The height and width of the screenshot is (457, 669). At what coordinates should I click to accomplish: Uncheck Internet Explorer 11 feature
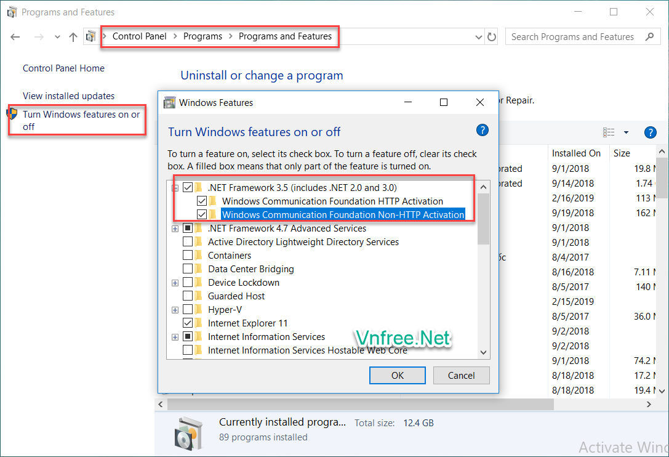pos(188,323)
